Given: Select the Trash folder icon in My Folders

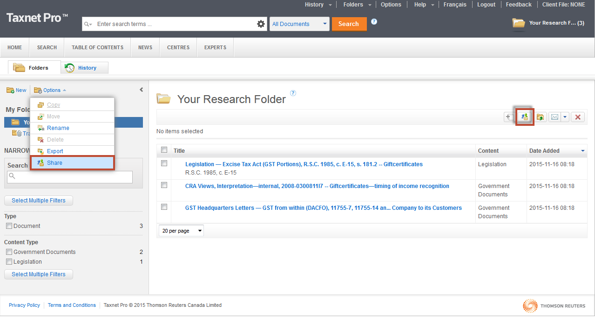Looking at the screenshot, I should click(x=16, y=133).
